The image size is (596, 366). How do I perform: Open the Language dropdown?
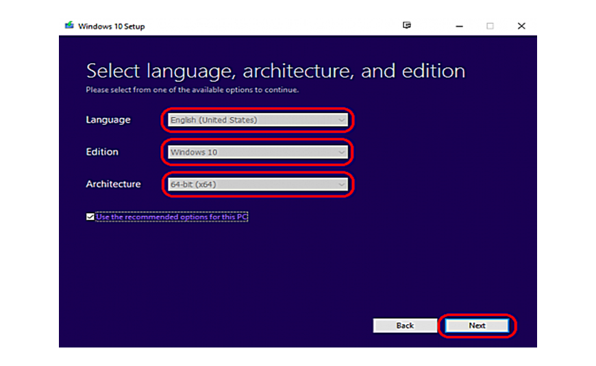click(258, 120)
